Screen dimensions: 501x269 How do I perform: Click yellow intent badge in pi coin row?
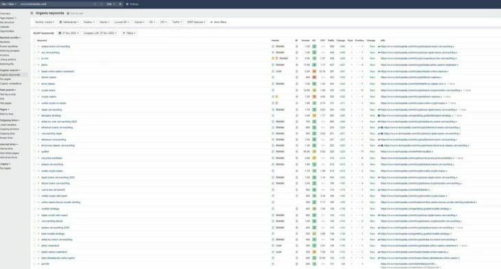[x=273, y=58]
